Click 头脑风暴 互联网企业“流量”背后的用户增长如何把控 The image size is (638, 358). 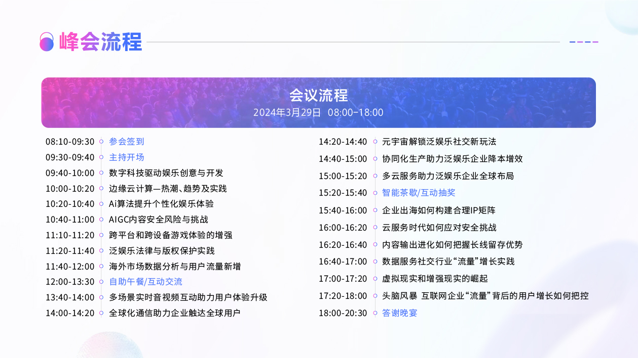click(485, 296)
